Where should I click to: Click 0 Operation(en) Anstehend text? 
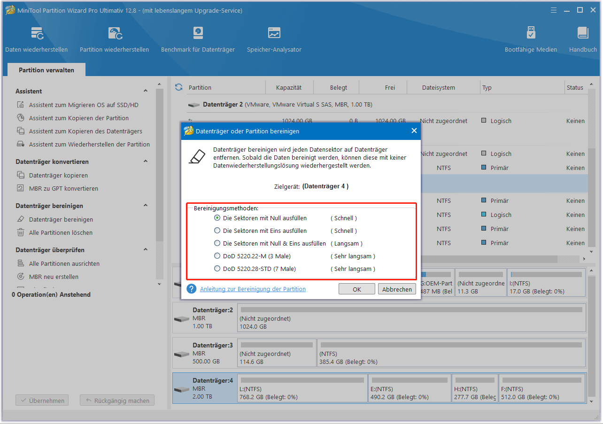[51, 294]
